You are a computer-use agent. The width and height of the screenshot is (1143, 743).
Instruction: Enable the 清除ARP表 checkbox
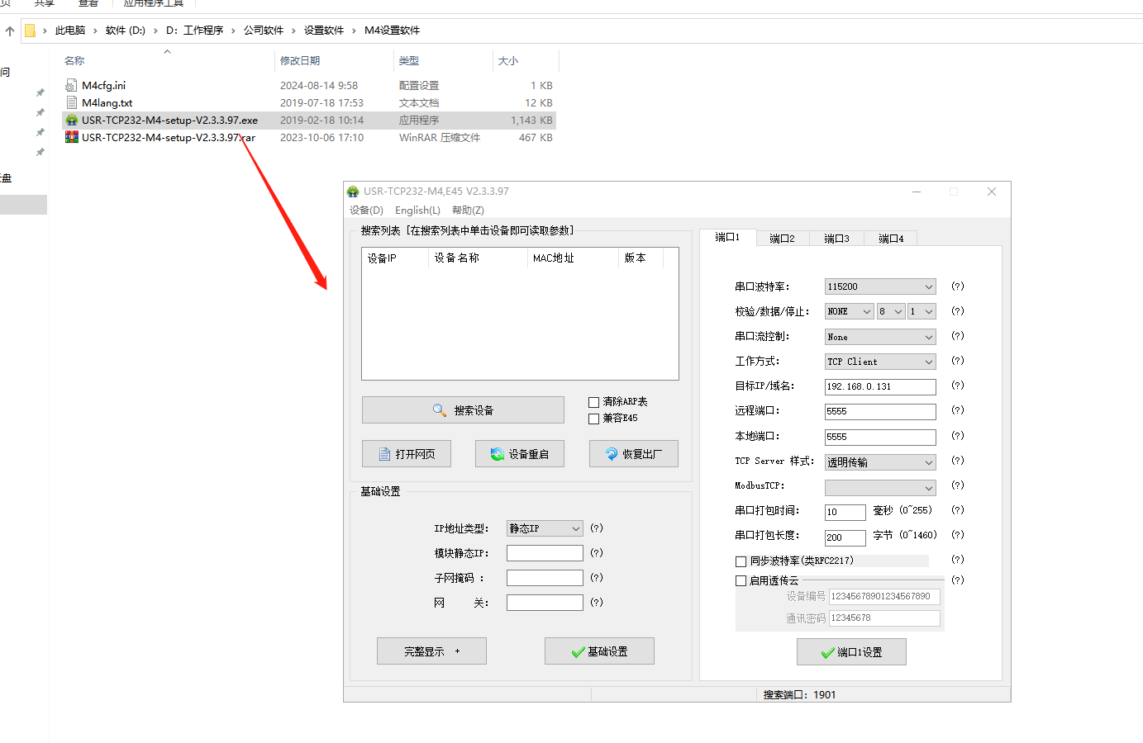click(593, 403)
